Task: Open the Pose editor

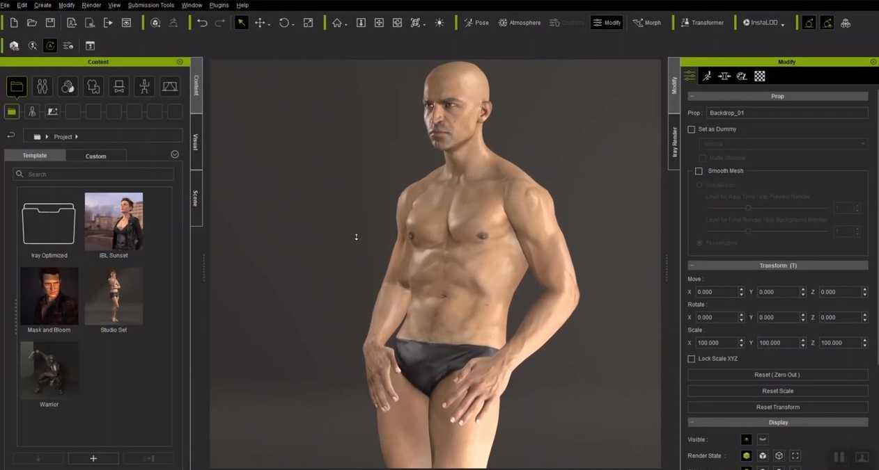Action: coord(476,23)
